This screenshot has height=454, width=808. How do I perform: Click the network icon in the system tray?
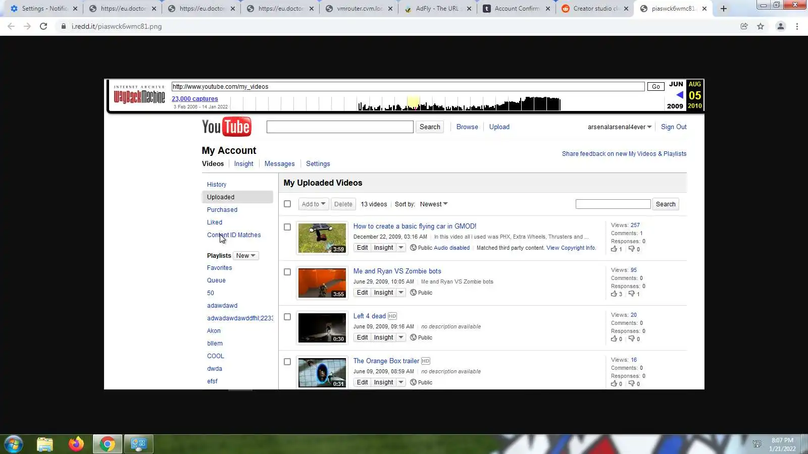[757, 444]
